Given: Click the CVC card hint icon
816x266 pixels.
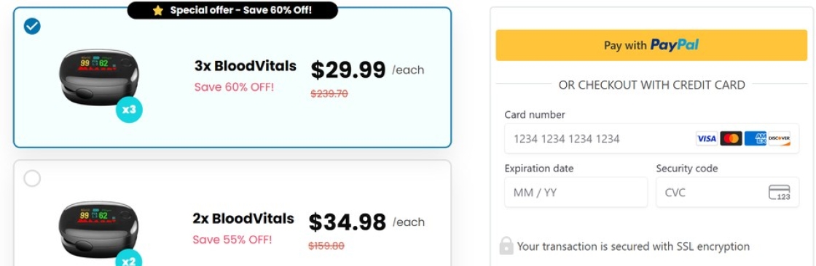Looking at the screenshot, I should (x=780, y=192).
